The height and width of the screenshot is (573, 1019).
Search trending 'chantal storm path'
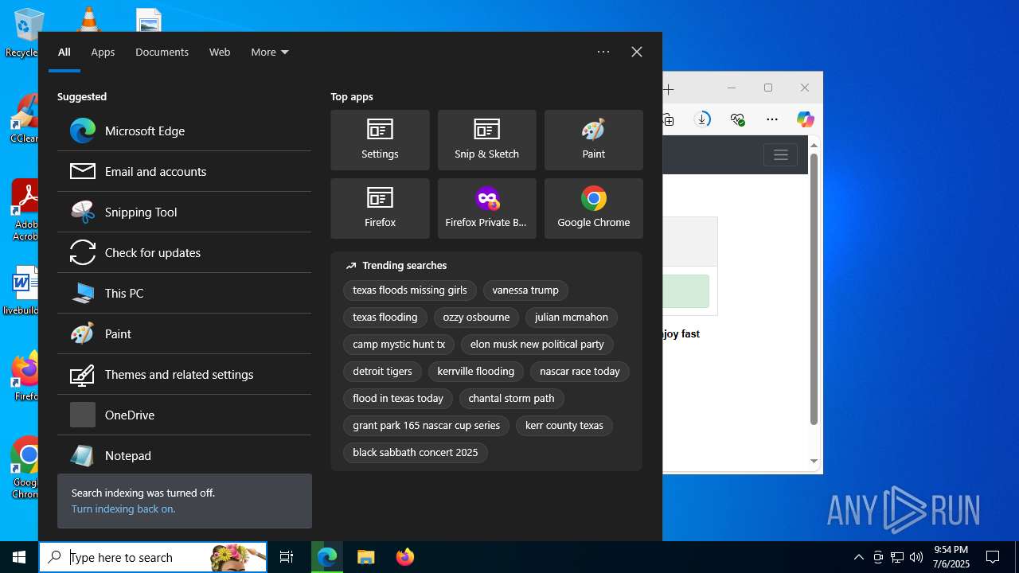tap(511, 399)
